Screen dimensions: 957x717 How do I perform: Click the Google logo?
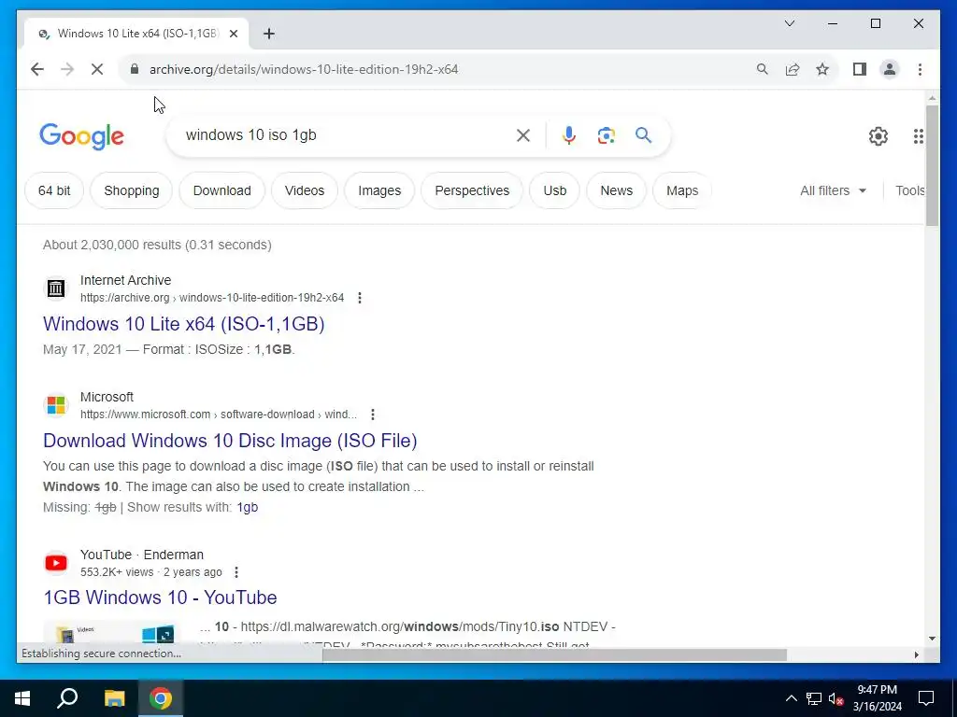coord(82,136)
